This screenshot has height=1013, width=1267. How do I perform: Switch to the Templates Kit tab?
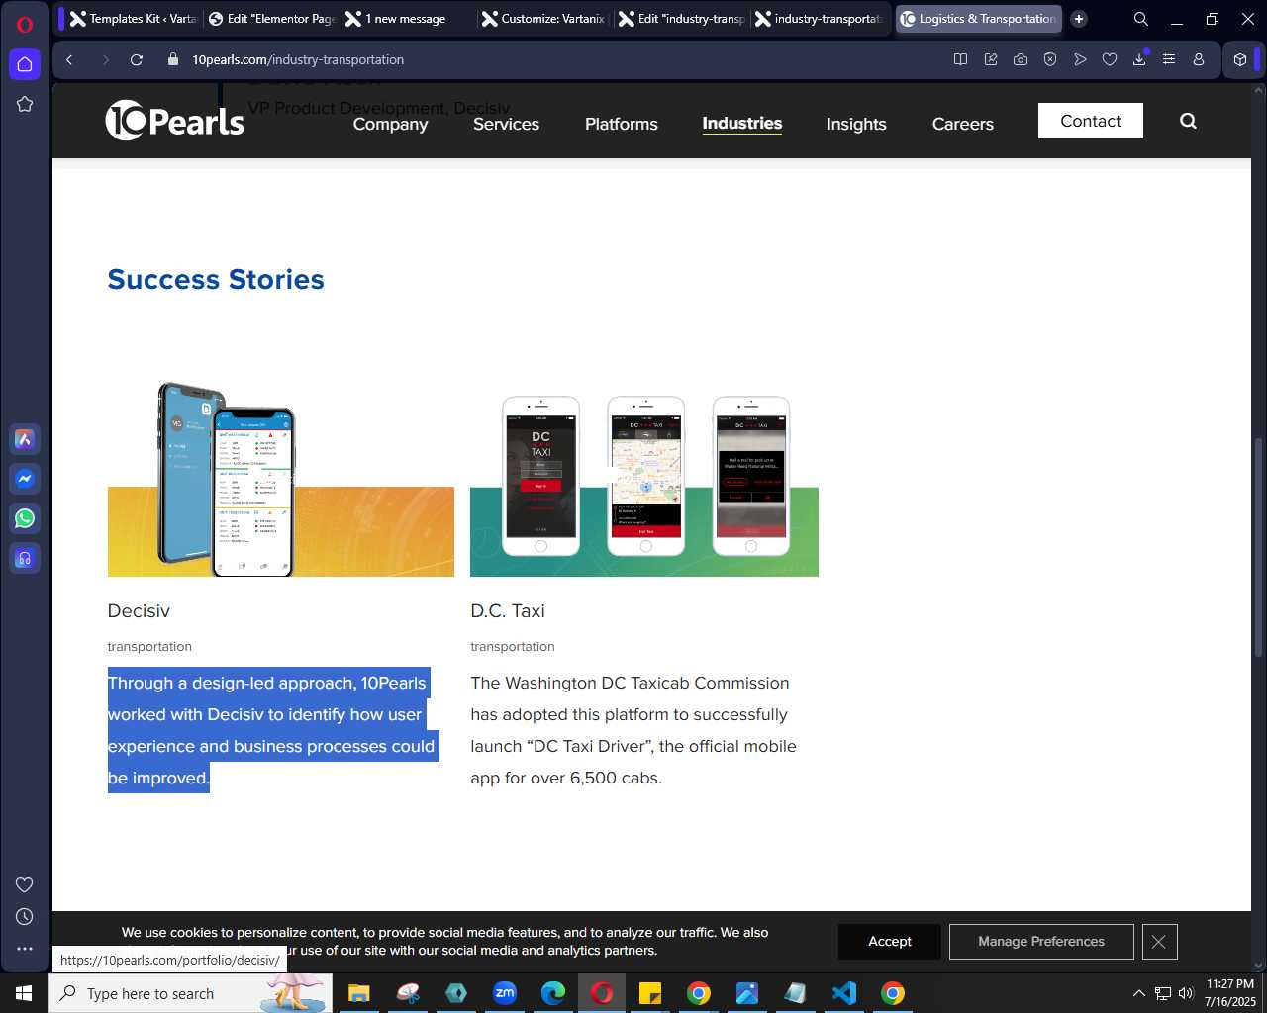[x=134, y=19]
